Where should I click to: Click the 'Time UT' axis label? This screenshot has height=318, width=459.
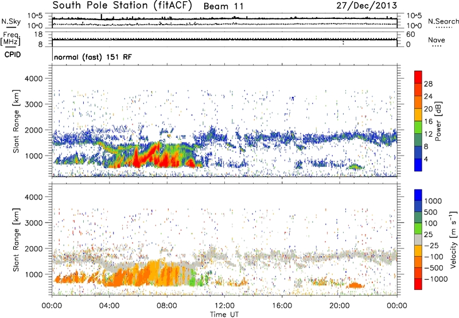click(224, 314)
